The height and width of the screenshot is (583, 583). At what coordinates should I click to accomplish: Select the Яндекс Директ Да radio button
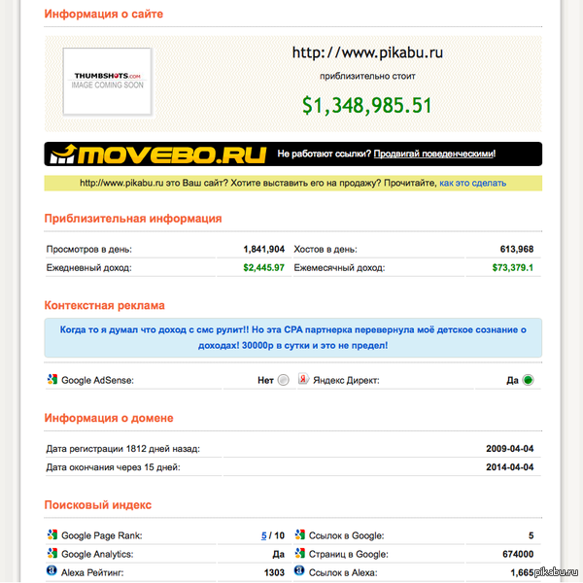pyautogui.click(x=529, y=380)
